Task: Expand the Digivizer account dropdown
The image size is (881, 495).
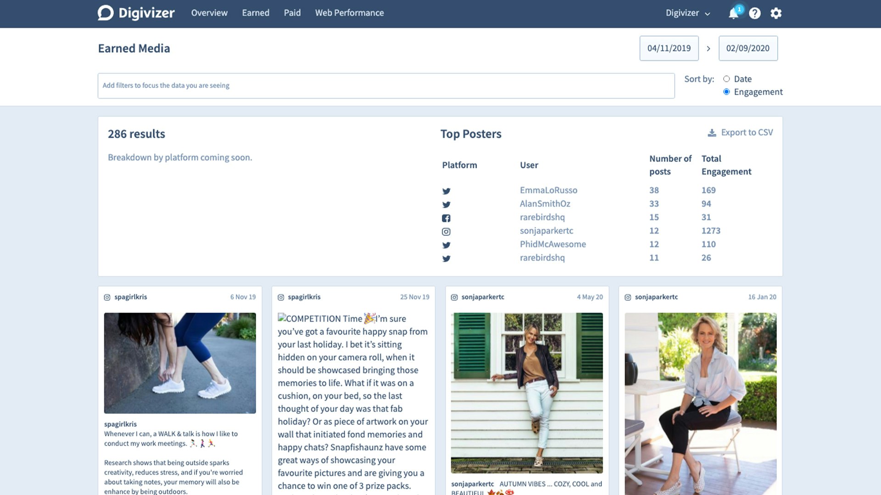Action: pyautogui.click(x=688, y=13)
